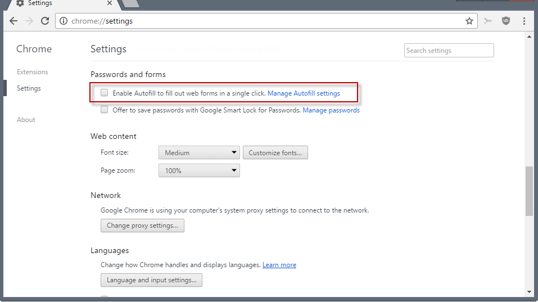Click the grayed extension icon beside the star
This screenshot has width=538, height=302.
coord(487,21)
